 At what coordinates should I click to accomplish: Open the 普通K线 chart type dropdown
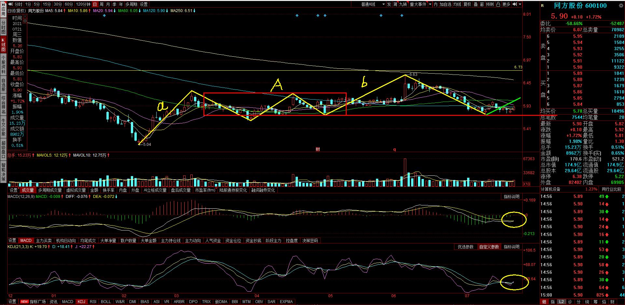(x=384, y=4)
